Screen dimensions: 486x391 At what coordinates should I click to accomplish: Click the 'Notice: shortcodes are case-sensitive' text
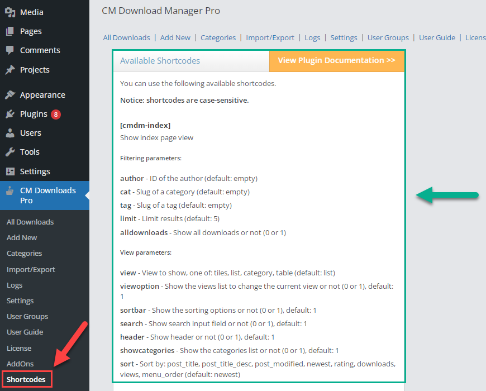[x=184, y=101]
